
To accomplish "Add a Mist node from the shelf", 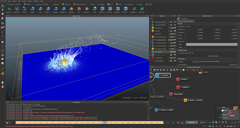I will click(95, 10).
